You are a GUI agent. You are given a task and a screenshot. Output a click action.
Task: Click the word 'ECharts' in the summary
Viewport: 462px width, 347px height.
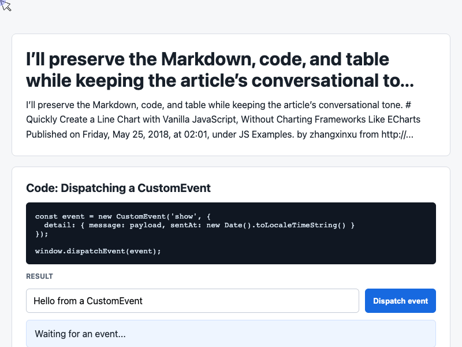click(x=404, y=119)
